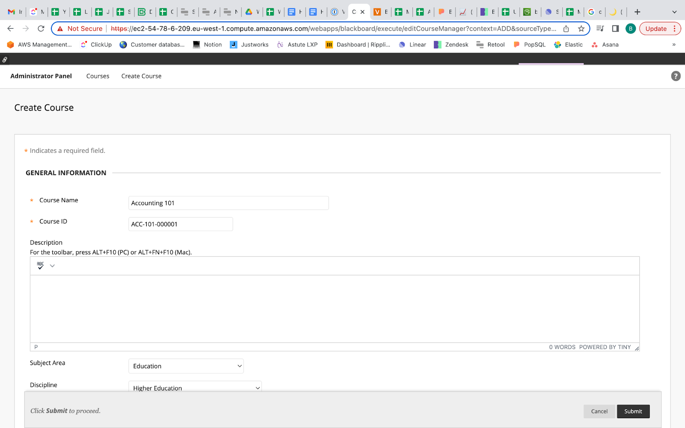This screenshot has height=428, width=685.
Task: Click into the Course Name field
Action: point(228,203)
